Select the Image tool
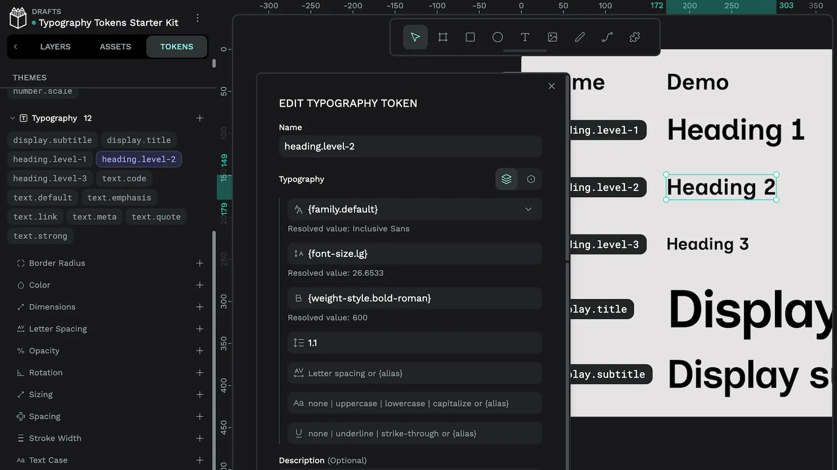The height and width of the screenshot is (470, 837). point(552,37)
